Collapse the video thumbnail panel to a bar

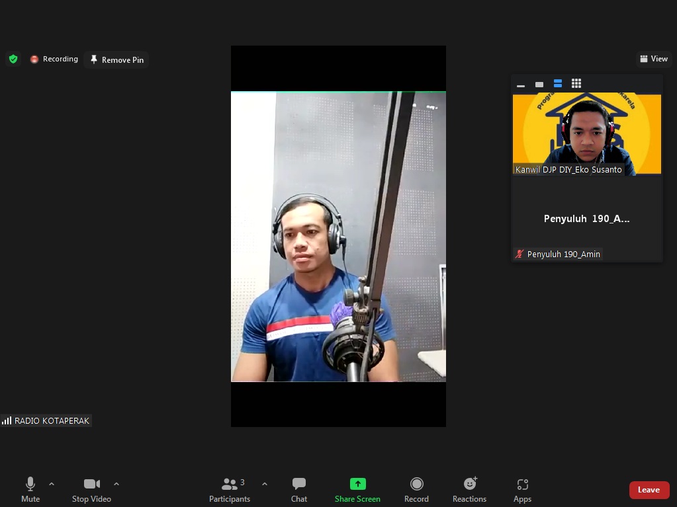coord(521,85)
